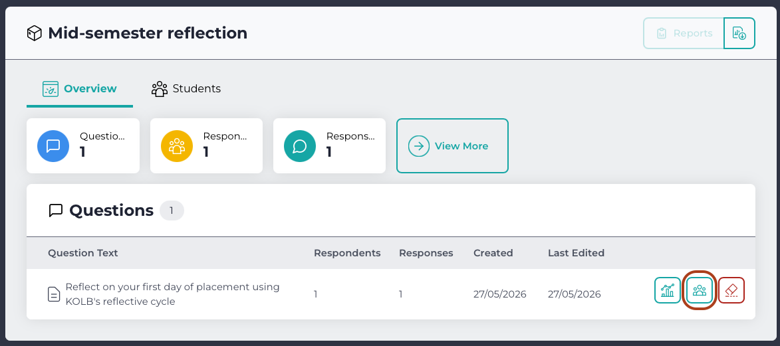
Task: Click the document icon beside the question text
Action: (x=54, y=294)
